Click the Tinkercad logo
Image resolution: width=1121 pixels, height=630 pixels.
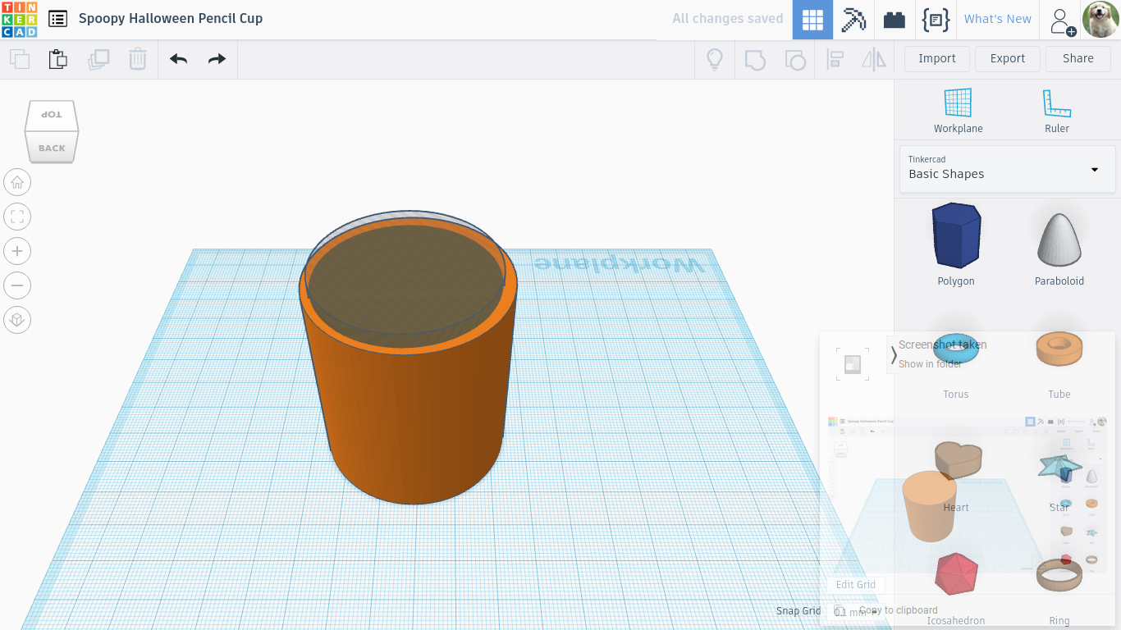coord(19,19)
